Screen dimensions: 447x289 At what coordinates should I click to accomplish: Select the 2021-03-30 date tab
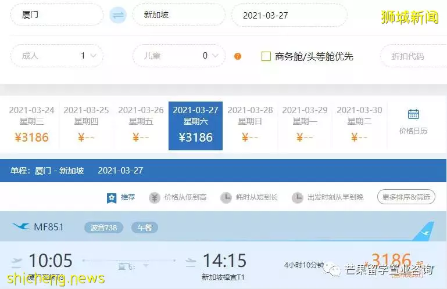pos(359,125)
